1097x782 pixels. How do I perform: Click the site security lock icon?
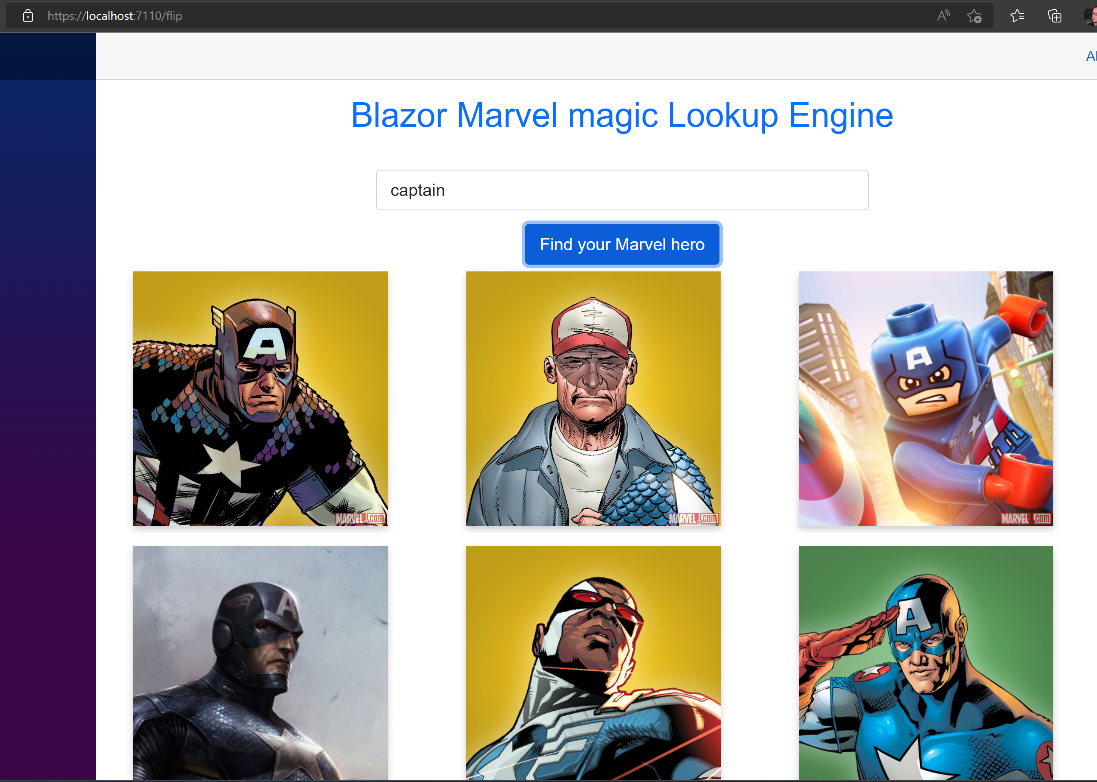point(28,15)
